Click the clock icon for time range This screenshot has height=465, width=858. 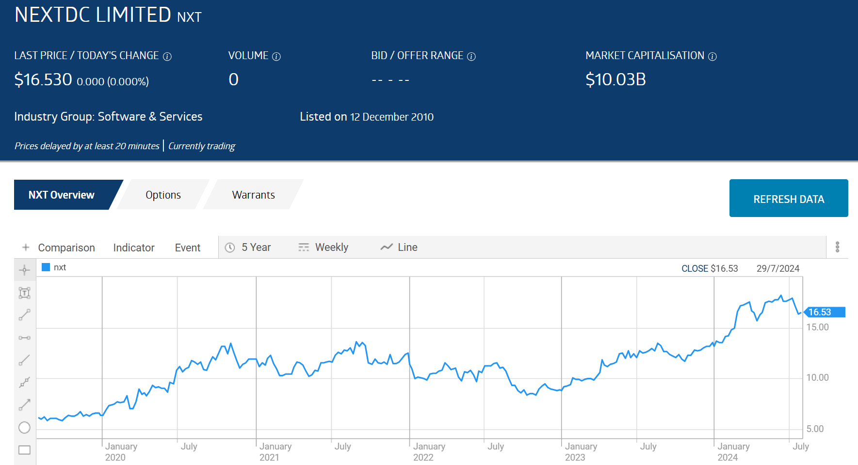pyautogui.click(x=230, y=248)
